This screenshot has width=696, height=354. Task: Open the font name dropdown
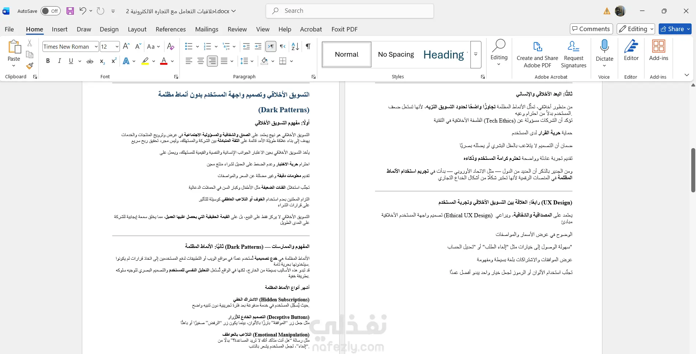96,46
